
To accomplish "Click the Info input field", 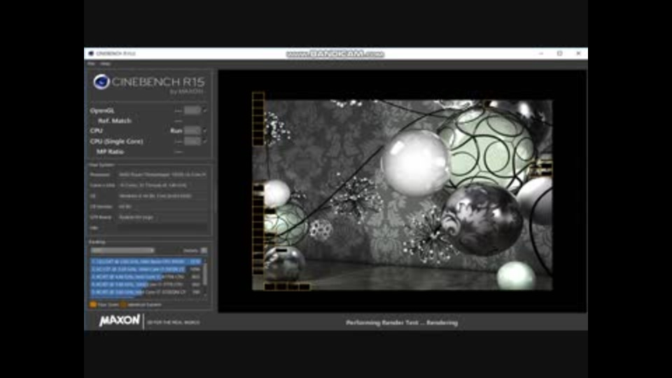I will point(163,228).
